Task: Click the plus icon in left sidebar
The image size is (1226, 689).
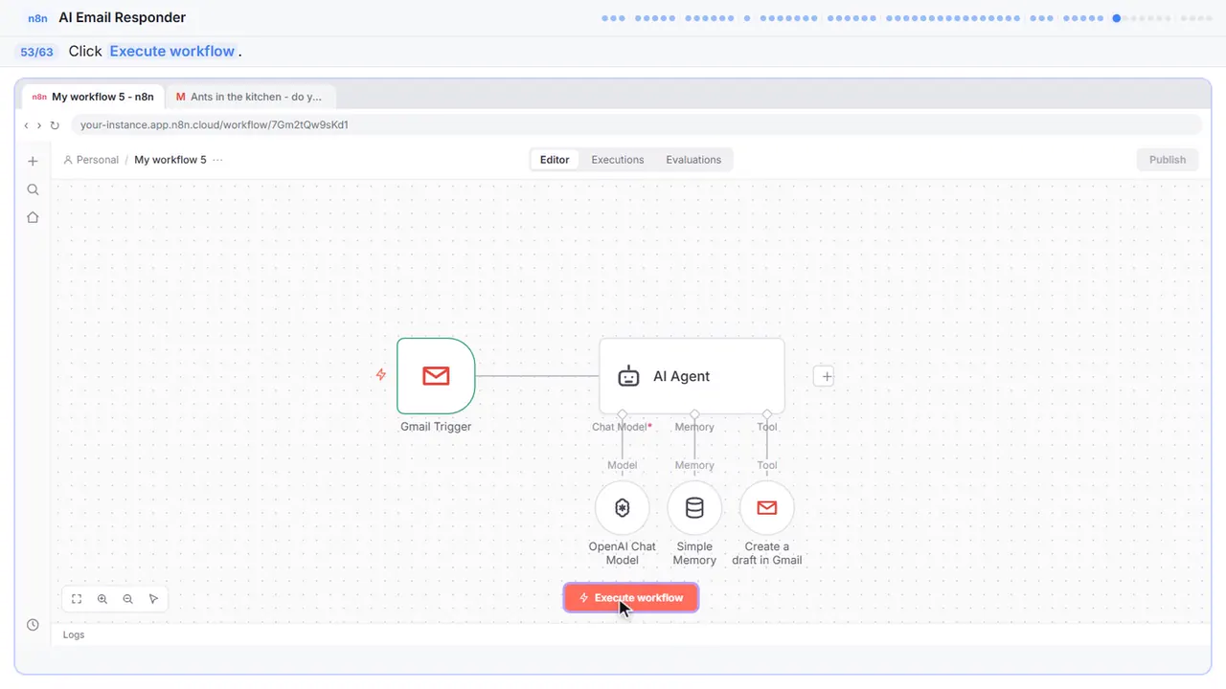Action: 33,161
